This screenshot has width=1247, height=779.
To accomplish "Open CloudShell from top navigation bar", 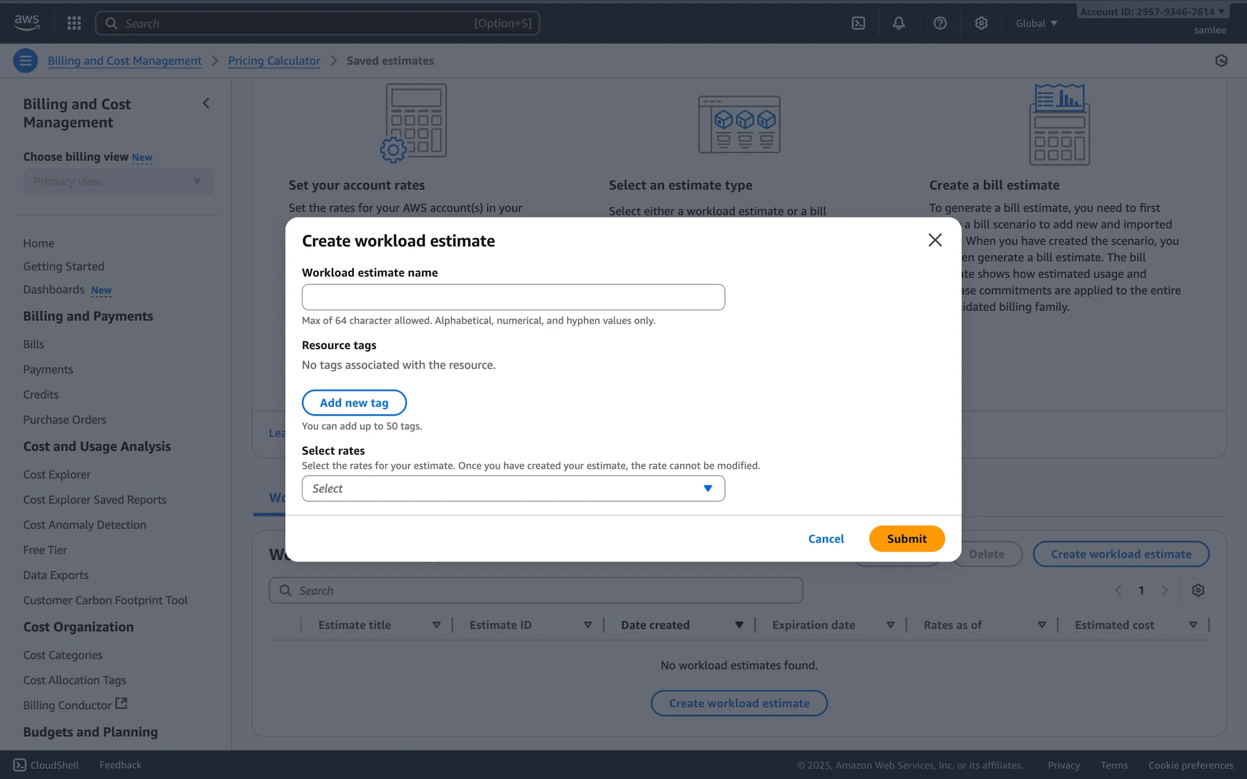I will 858,23.
